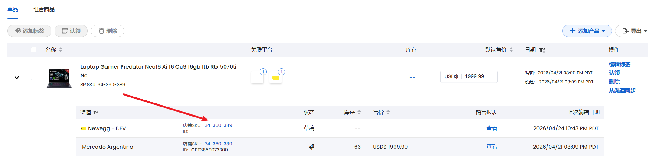Click the 认领 claim button in toolbar
Screen dimensions: 648x166
(71, 31)
